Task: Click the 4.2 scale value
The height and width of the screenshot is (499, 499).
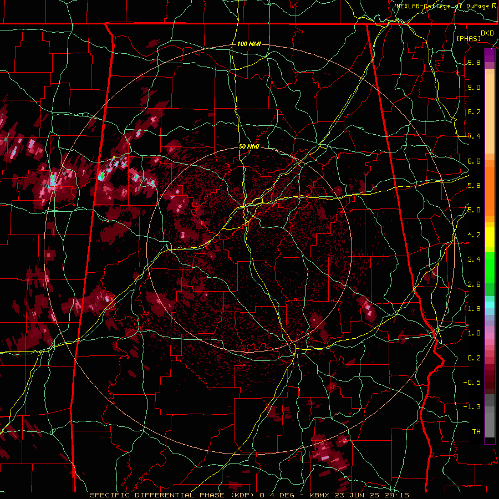Action: pos(474,235)
